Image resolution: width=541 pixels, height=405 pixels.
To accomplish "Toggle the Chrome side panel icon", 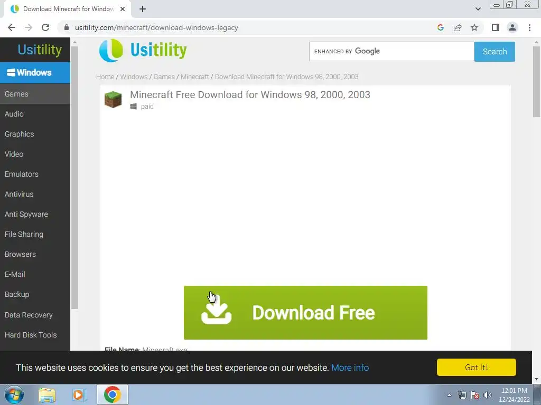I will tap(496, 27).
